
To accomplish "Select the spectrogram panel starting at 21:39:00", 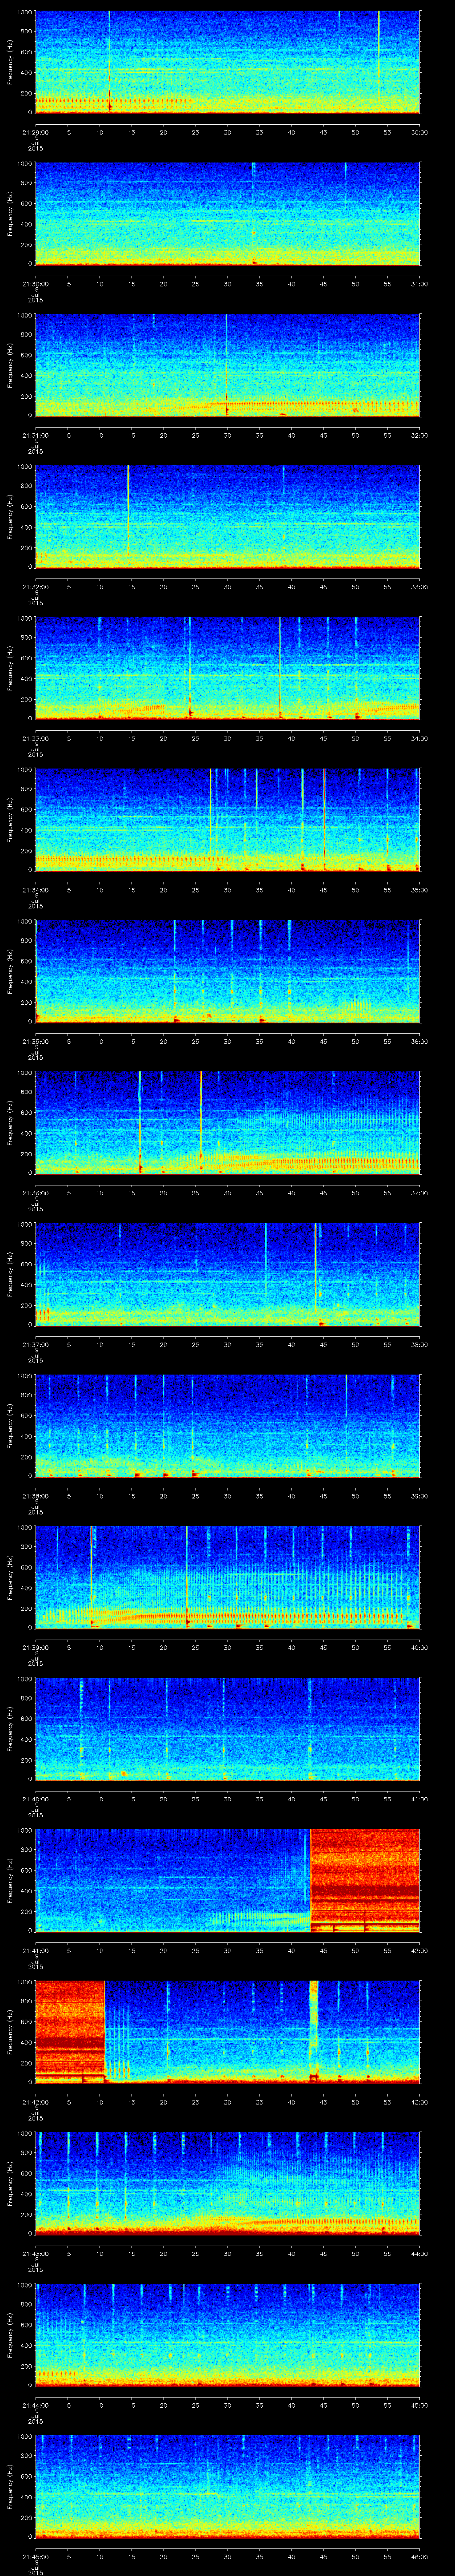I will pyautogui.click(x=228, y=1577).
